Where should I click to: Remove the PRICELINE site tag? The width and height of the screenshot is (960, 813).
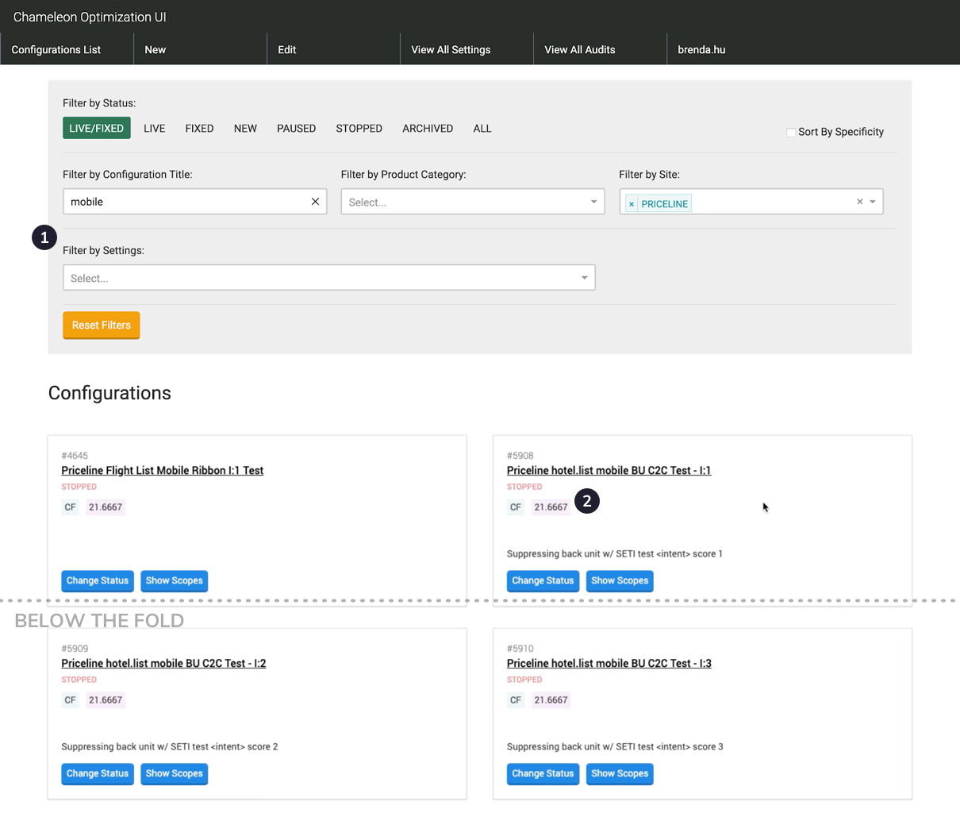click(x=632, y=204)
